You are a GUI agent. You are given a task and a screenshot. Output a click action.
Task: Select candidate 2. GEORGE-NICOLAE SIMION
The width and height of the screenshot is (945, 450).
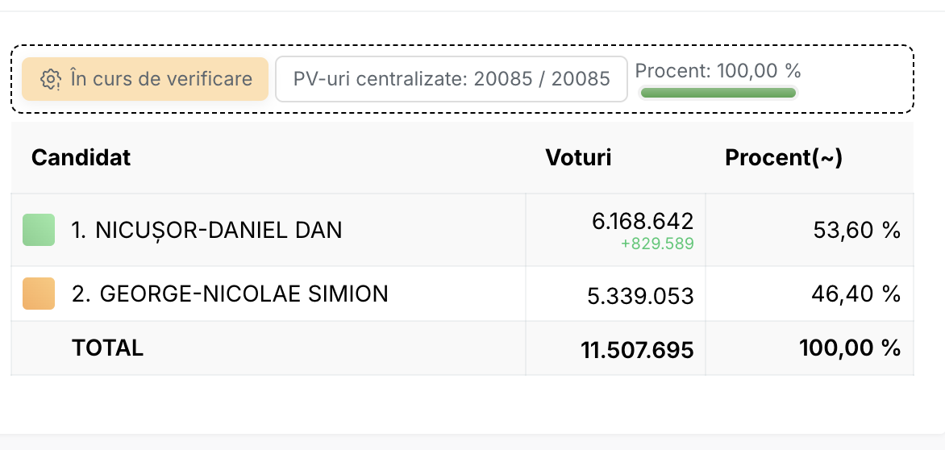point(231,294)
